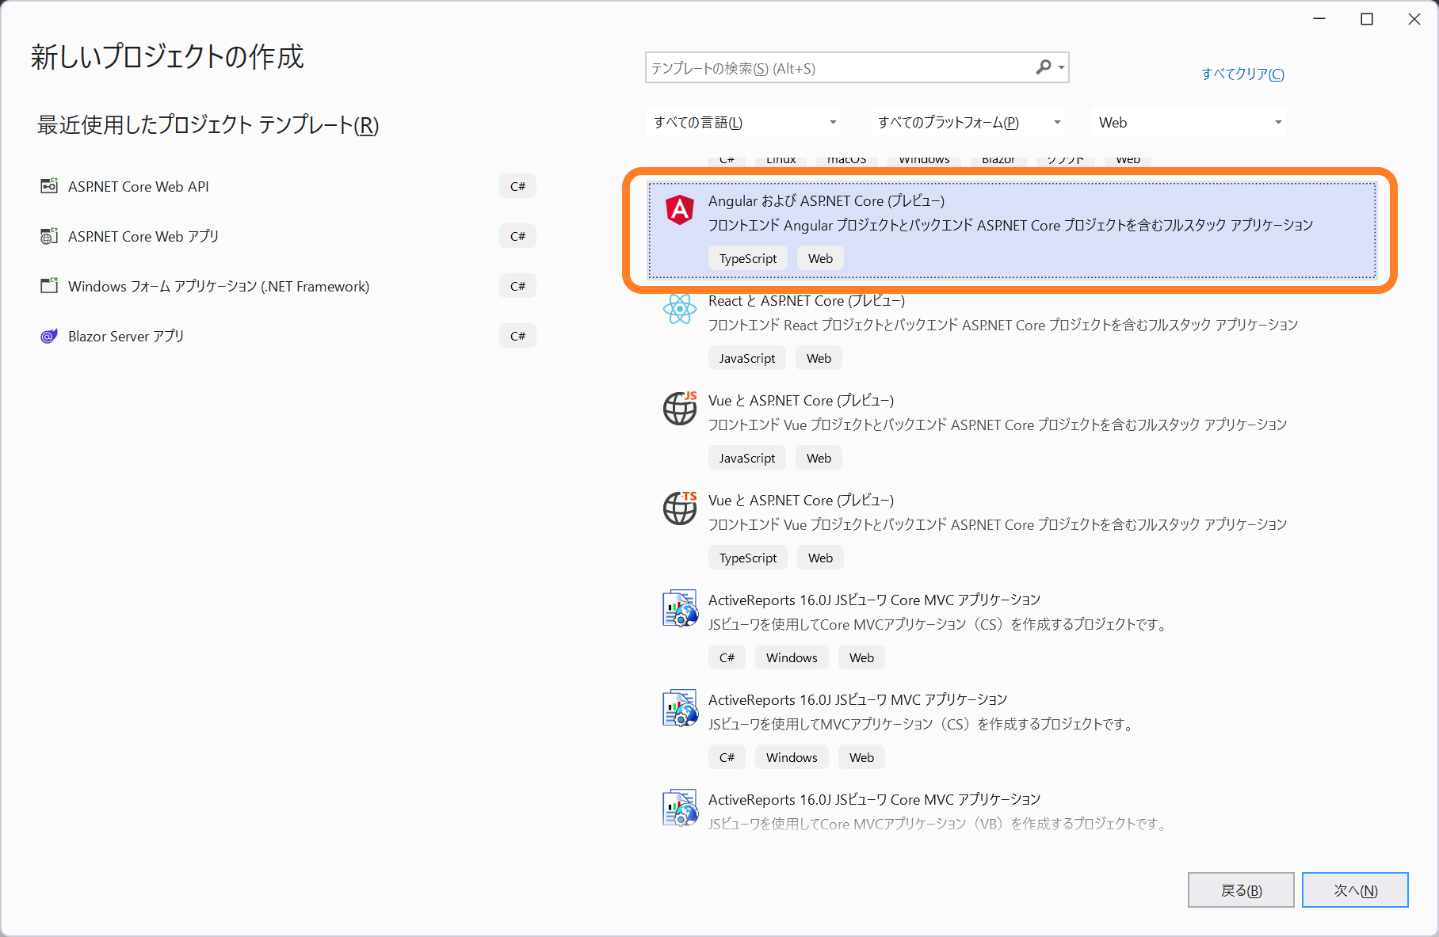Select the Angular および ASP.NET Core title

pyautogui.click(x=826, y=201)
